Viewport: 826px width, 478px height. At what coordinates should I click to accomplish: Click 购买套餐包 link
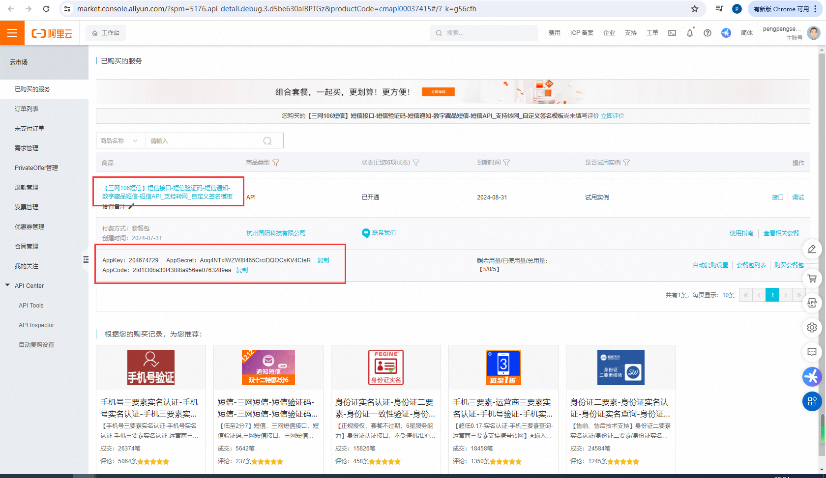pos(789,265)
